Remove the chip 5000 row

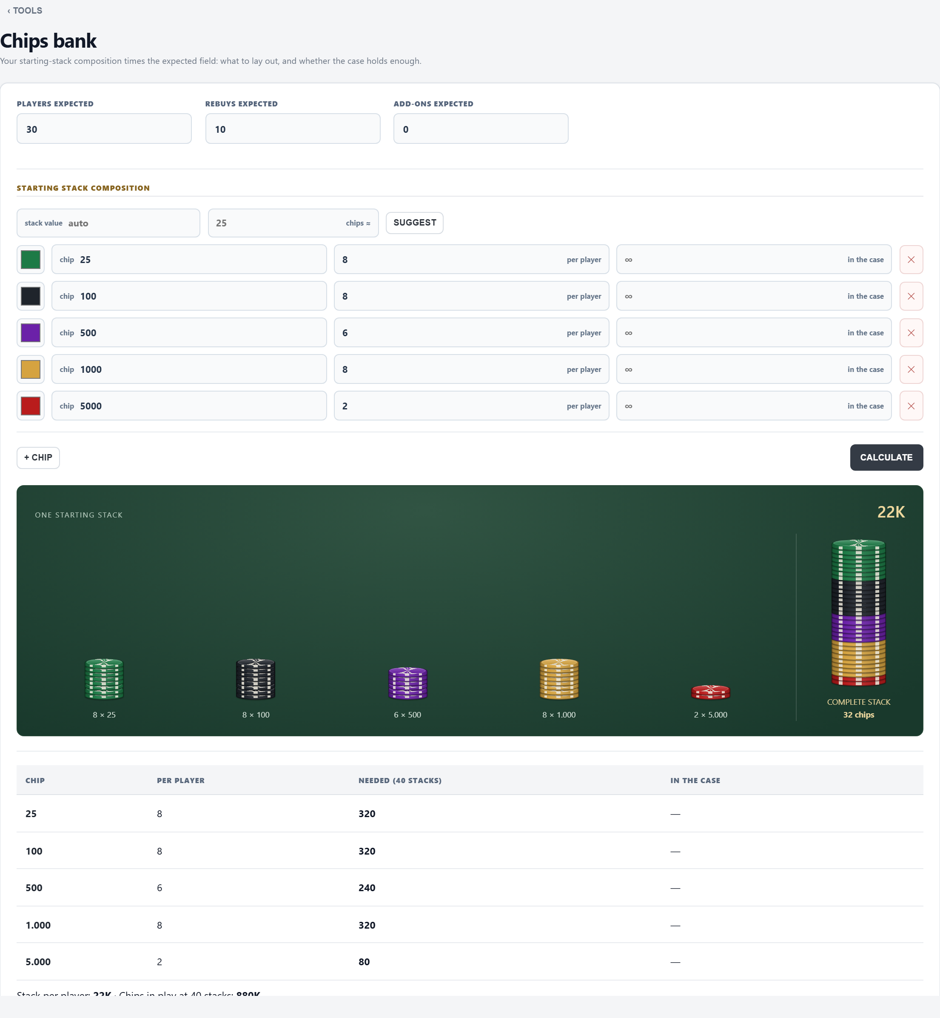pos(911,406)
